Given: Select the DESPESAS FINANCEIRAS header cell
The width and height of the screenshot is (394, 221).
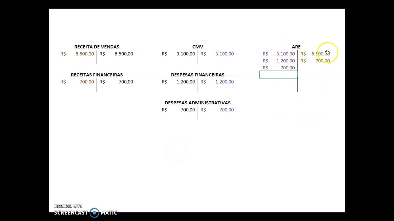Looking at the screenshot, I should click(x=198, y=75).
